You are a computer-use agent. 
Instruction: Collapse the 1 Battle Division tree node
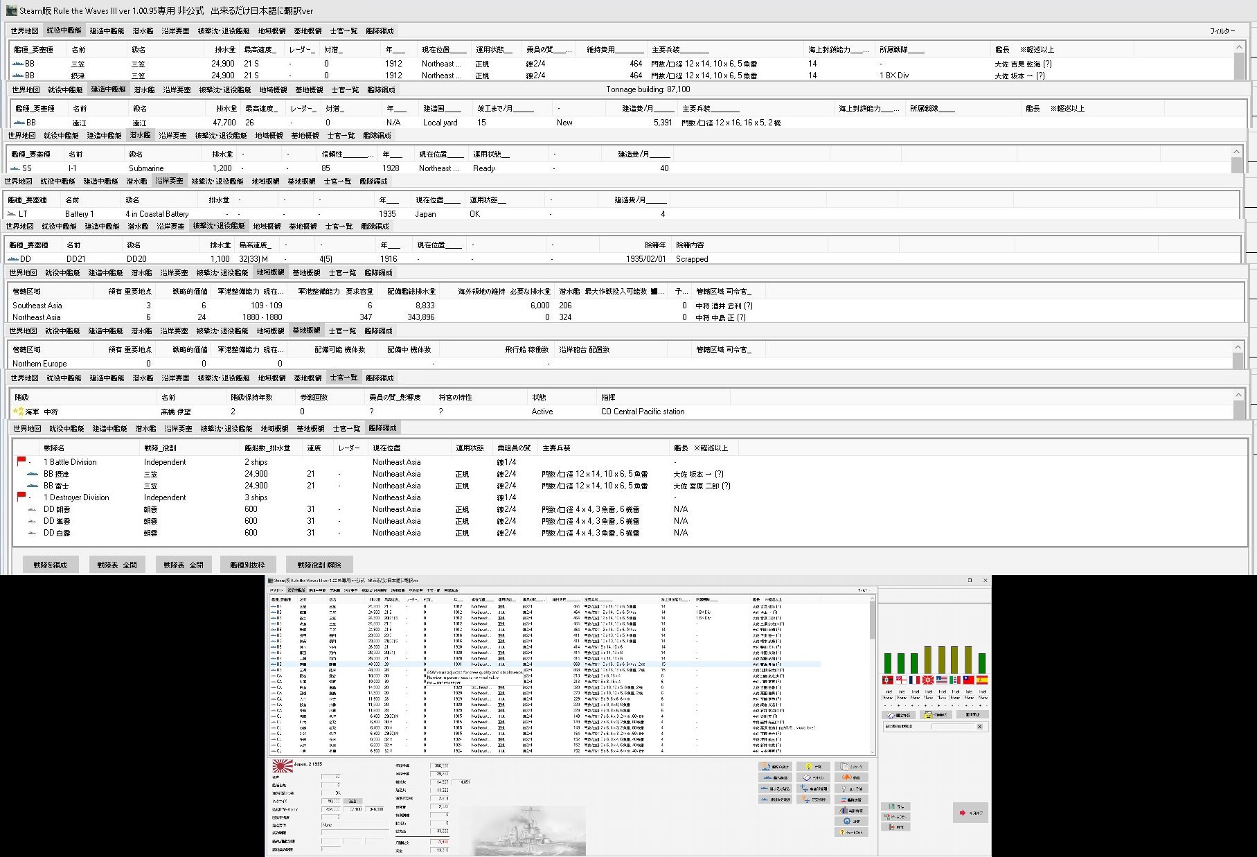[x=30, y=462]
